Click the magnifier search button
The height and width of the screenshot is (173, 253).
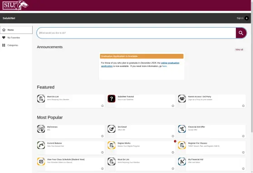click(x=241, y=33)
